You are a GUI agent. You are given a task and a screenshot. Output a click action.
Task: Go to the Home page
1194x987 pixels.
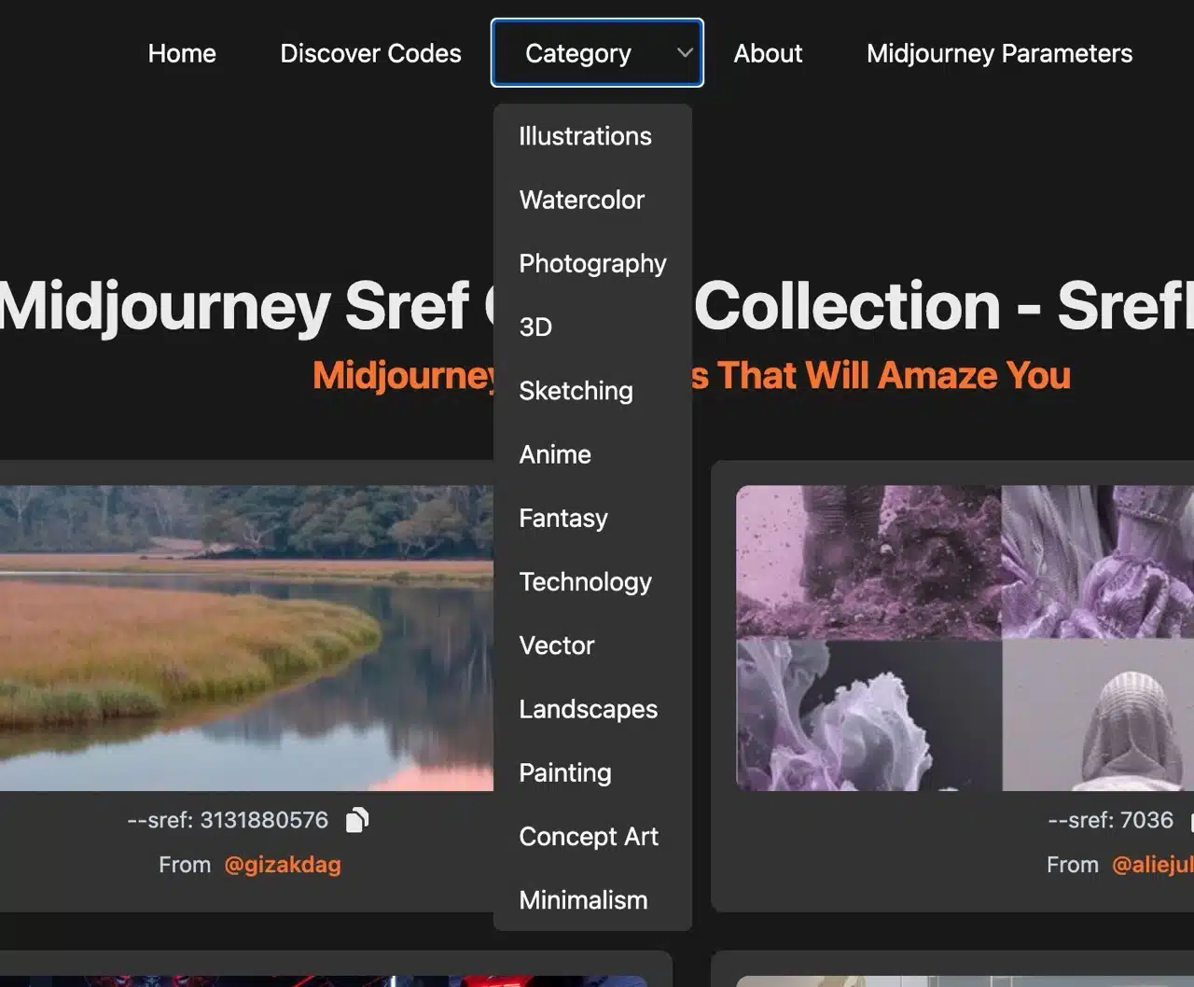pyautogui.click(x=182, y=54)
